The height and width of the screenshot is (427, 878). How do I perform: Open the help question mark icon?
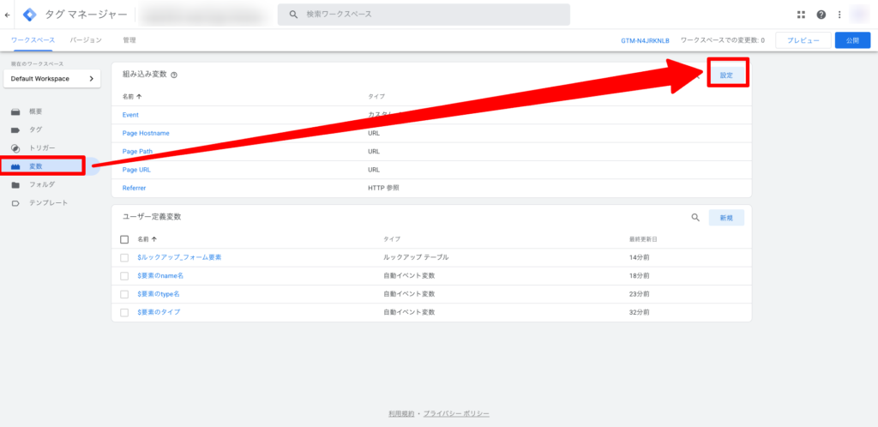[x=821, y=15]
